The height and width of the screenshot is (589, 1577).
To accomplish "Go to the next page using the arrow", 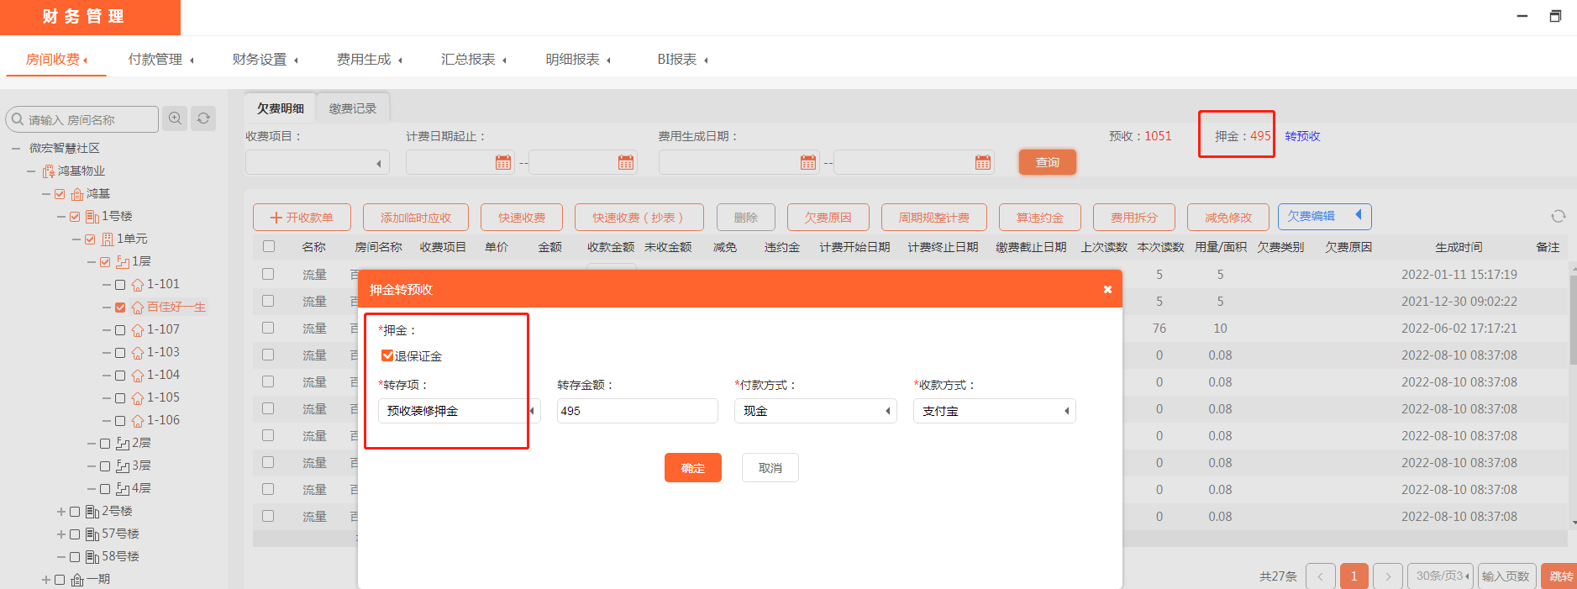I will pos(1387,576).
